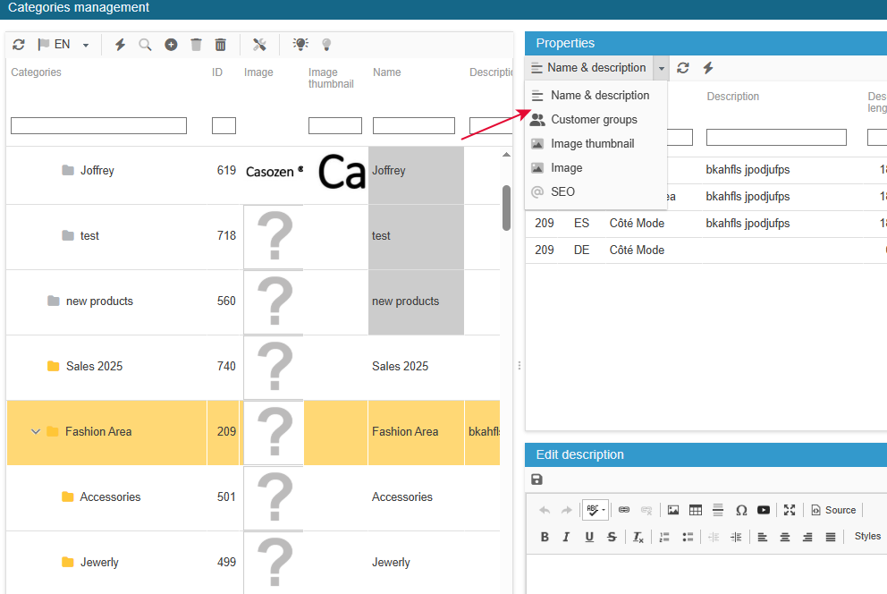Viewport: 887px width, 594px height.
Task: Click the redo arrow in editor
Action: [566, 510]
